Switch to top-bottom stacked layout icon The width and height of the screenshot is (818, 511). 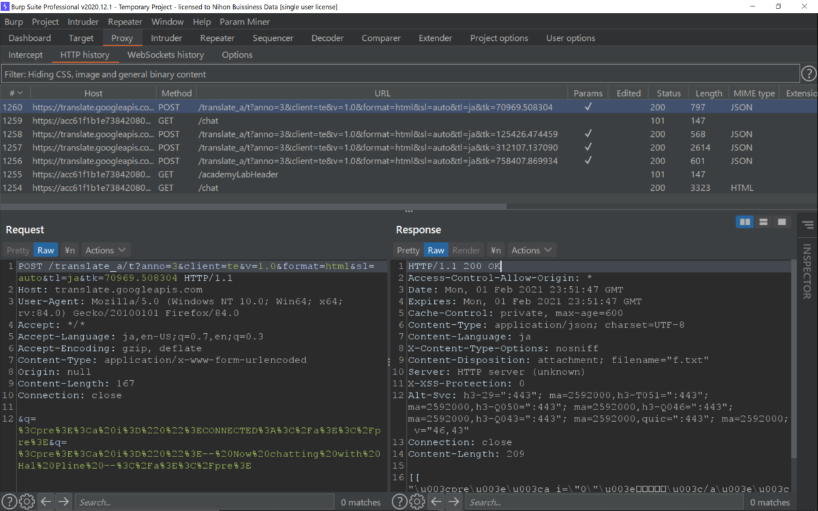click(x=763, y=222)
